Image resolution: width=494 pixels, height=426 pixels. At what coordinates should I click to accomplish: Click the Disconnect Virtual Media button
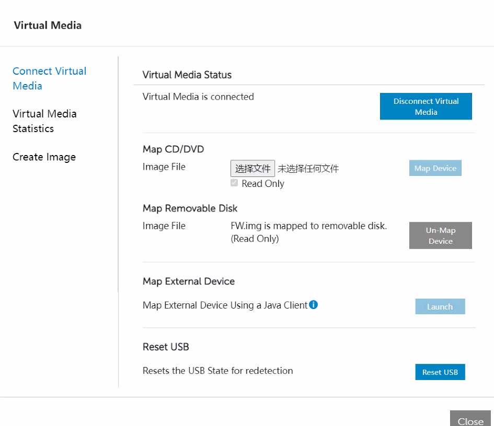click(x=426, y=106)
